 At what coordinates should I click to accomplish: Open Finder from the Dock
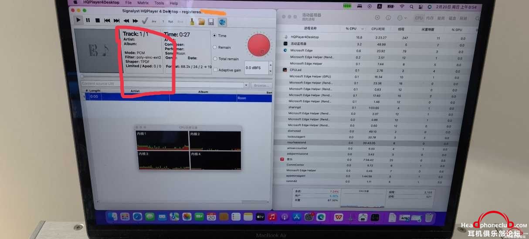113,216
